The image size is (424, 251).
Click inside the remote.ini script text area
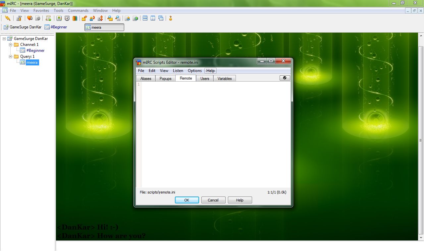pyautogui.click(x=216, y=134)
